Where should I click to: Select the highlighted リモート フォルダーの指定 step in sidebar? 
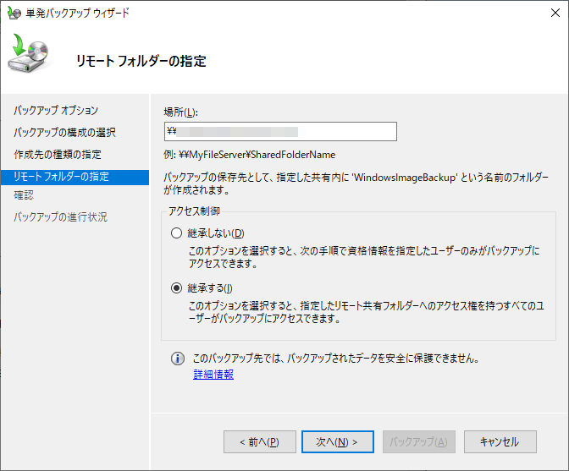pos(75,178)
